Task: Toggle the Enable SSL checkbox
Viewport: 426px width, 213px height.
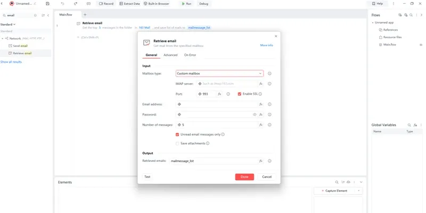Action: (x=239, y=94)
